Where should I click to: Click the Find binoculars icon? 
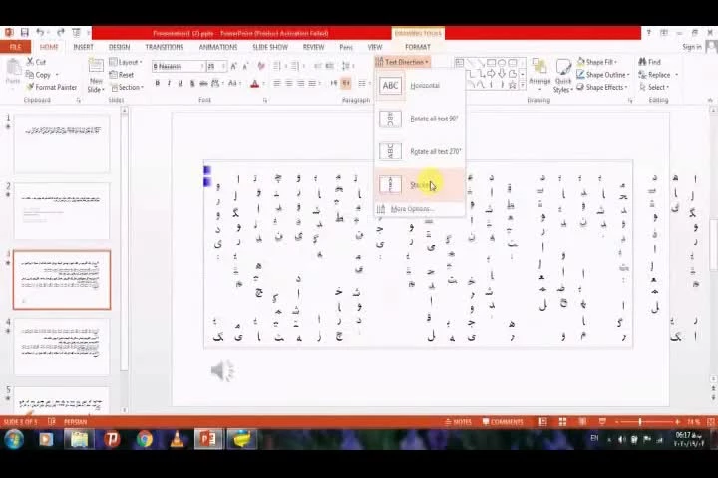[641, 62]
